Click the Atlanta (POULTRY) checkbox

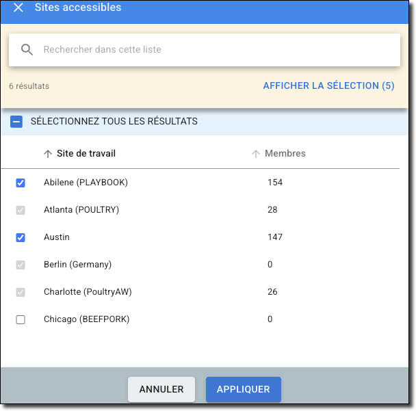(x=21, y=210)
